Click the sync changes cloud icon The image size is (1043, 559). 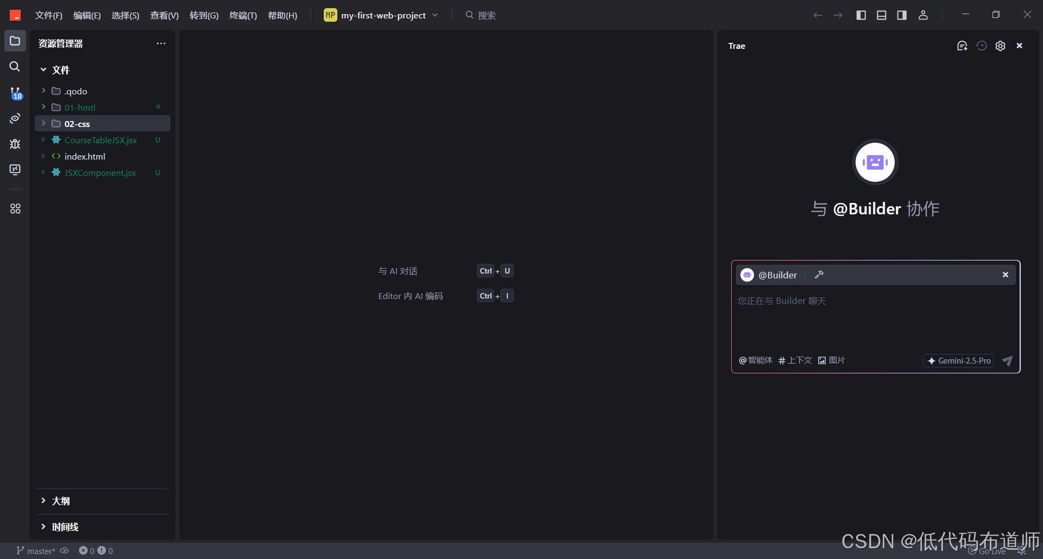click(65, 551)
